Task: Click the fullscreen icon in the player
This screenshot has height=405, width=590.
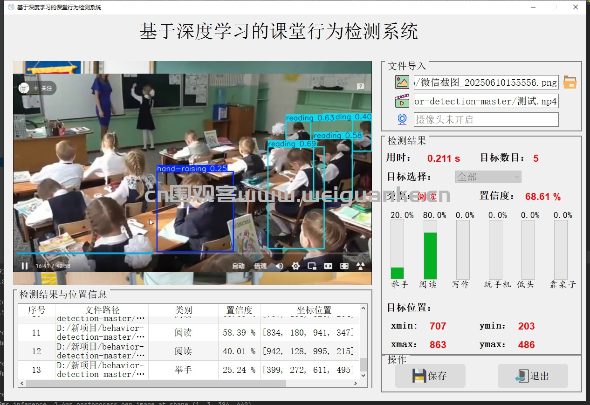Action: pyautogui.click(x=344, y=266)
